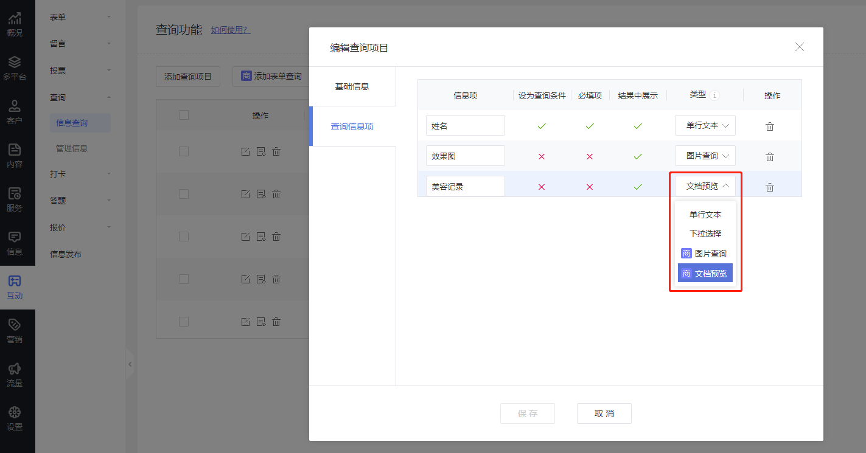Toggle 设为查询条件 cross for 效果图 row

click(542, 156)
